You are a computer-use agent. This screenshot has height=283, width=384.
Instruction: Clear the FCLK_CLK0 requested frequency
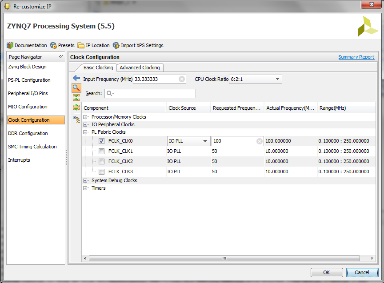[260, 141]
